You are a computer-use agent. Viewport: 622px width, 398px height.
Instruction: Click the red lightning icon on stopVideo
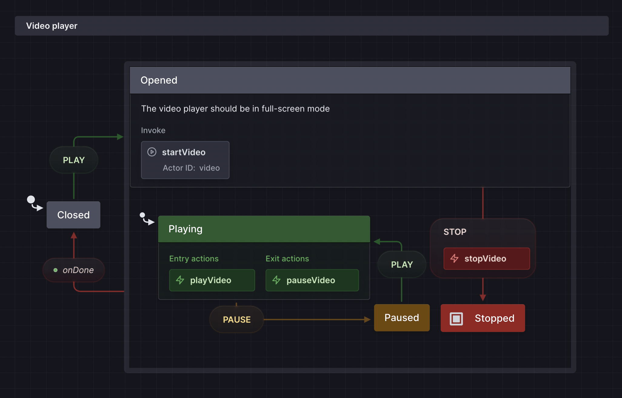coord(454,258)
